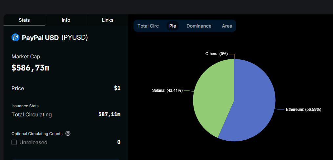Open the Info tab
Screen dimensions: 333x160
(66, 20)
